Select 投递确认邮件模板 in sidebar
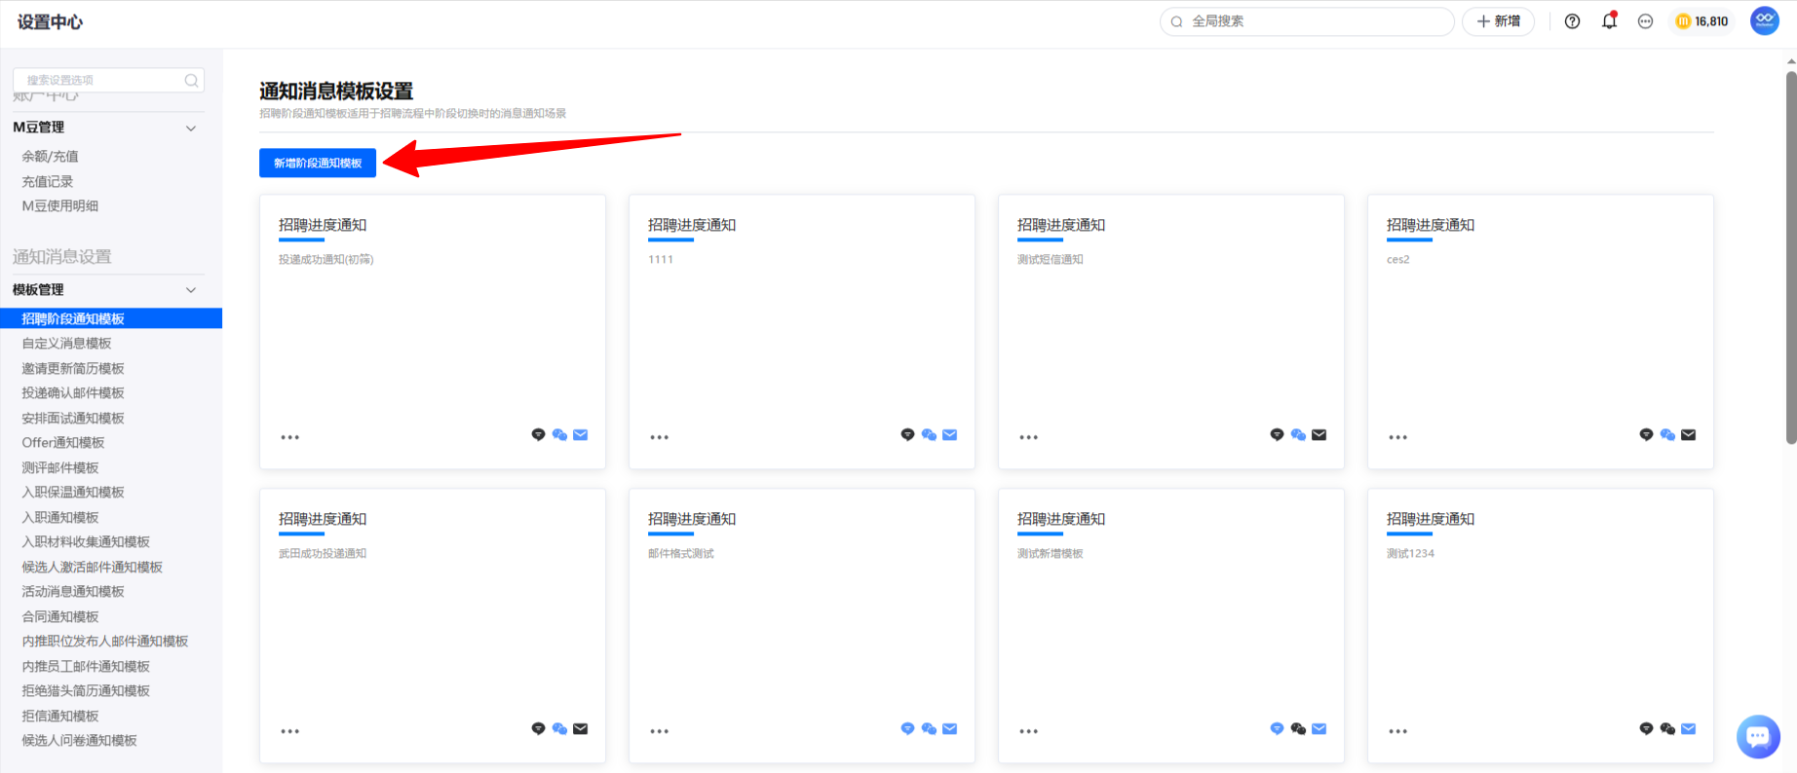Image resolution: width=1797 pixels, height=773 pixels. coord(73,393)
